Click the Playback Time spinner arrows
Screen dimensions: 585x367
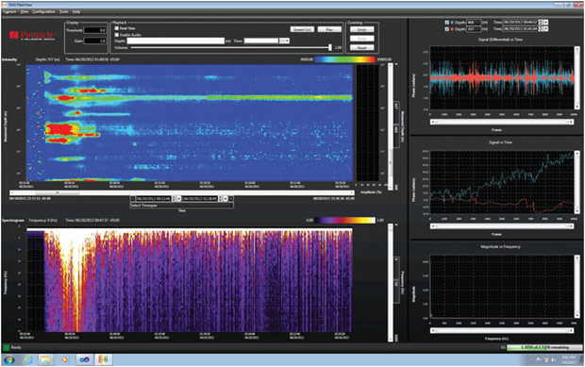[x=282, y=41]
